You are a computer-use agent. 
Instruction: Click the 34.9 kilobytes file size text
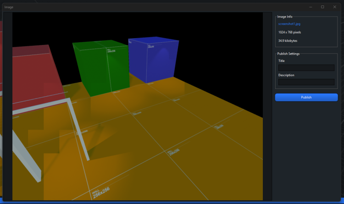click(x=288, y=41)
